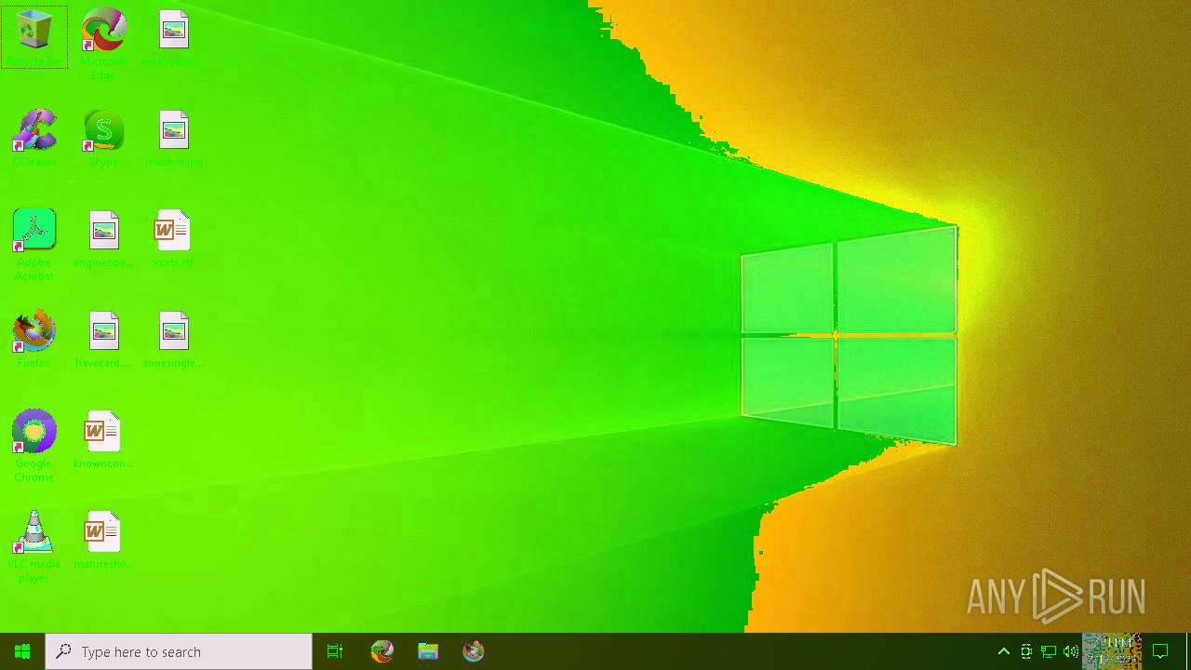Screen dimensions: 1191x670
Task: Select the .rtf Word document icon
Action: click(x=173, y=238)
